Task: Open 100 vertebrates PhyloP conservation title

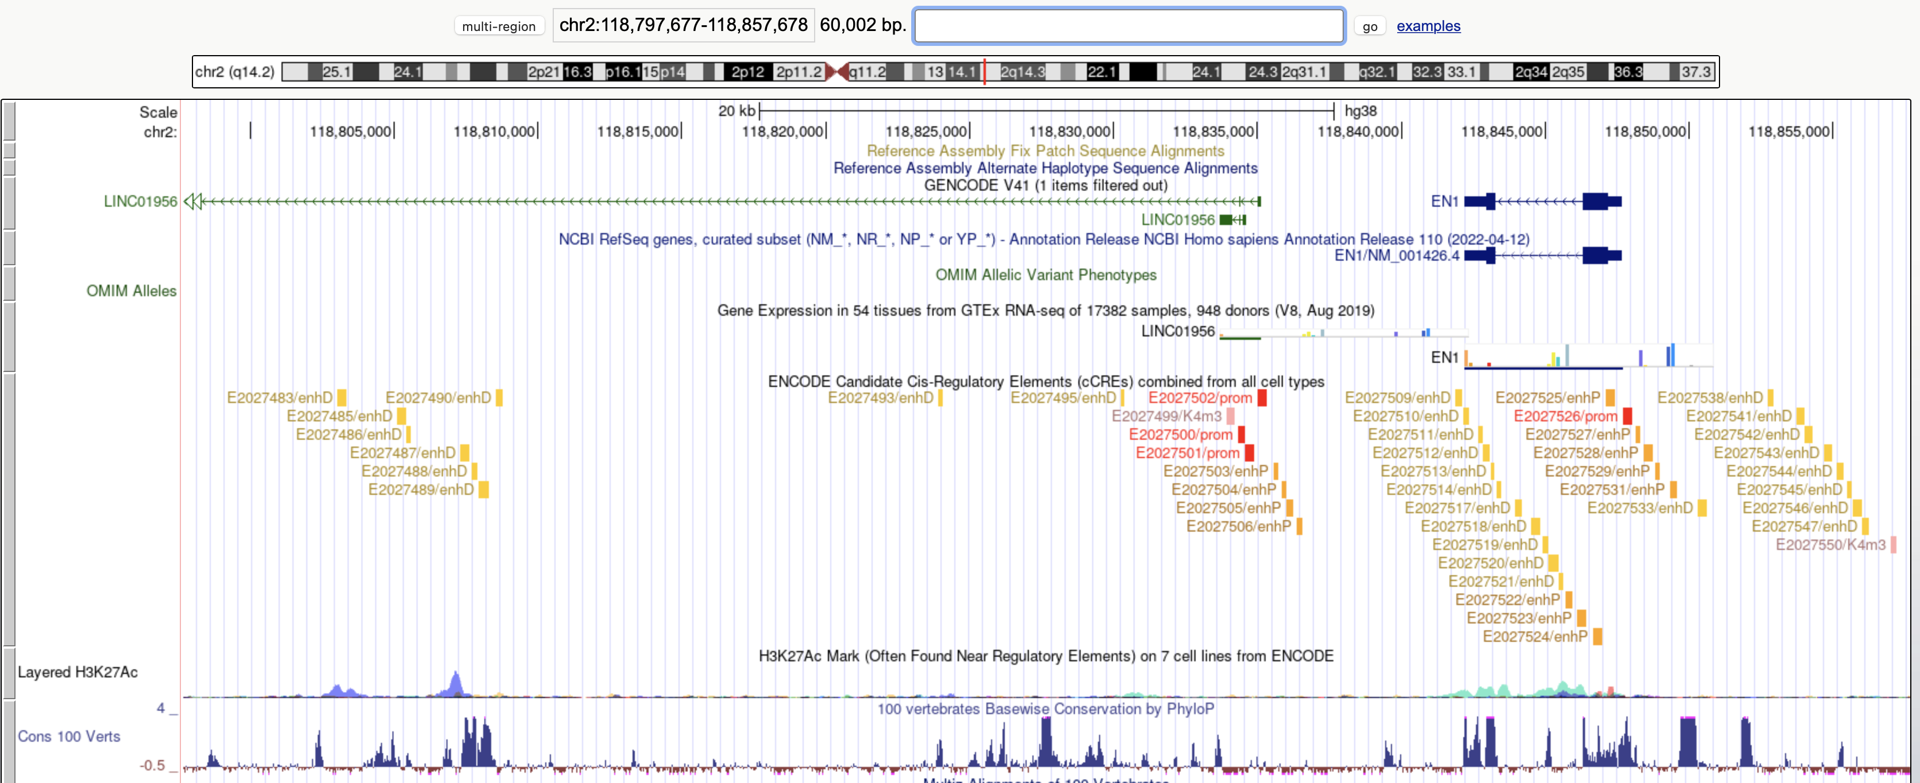Action: 1045,708
